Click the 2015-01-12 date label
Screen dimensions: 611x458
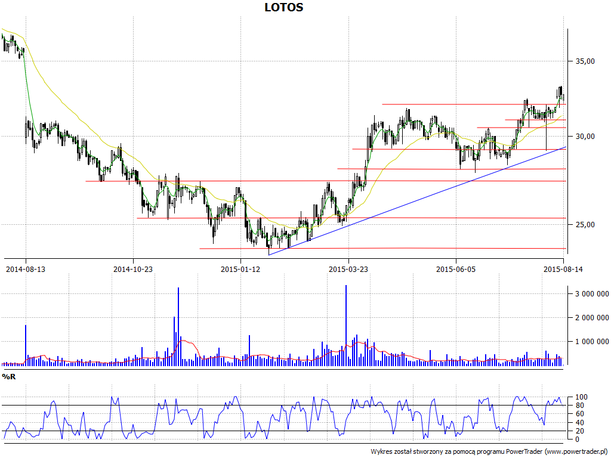pos(240,269)
